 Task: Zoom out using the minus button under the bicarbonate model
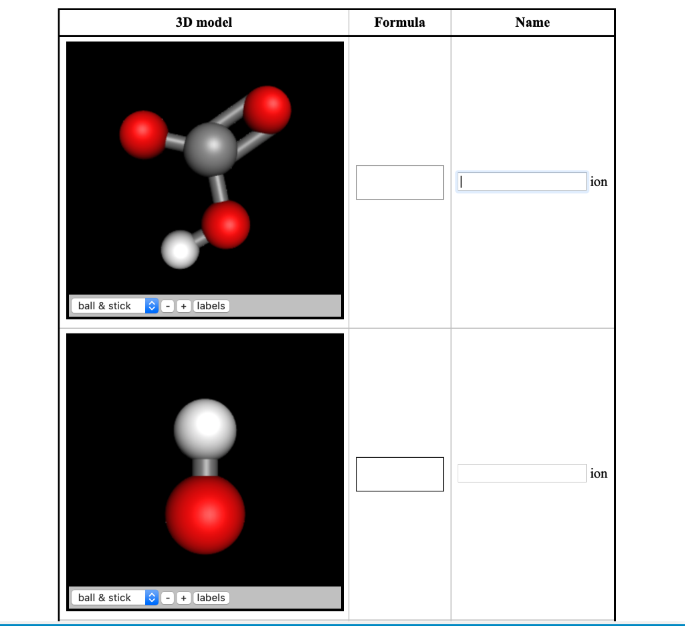[x=167, y=305]
